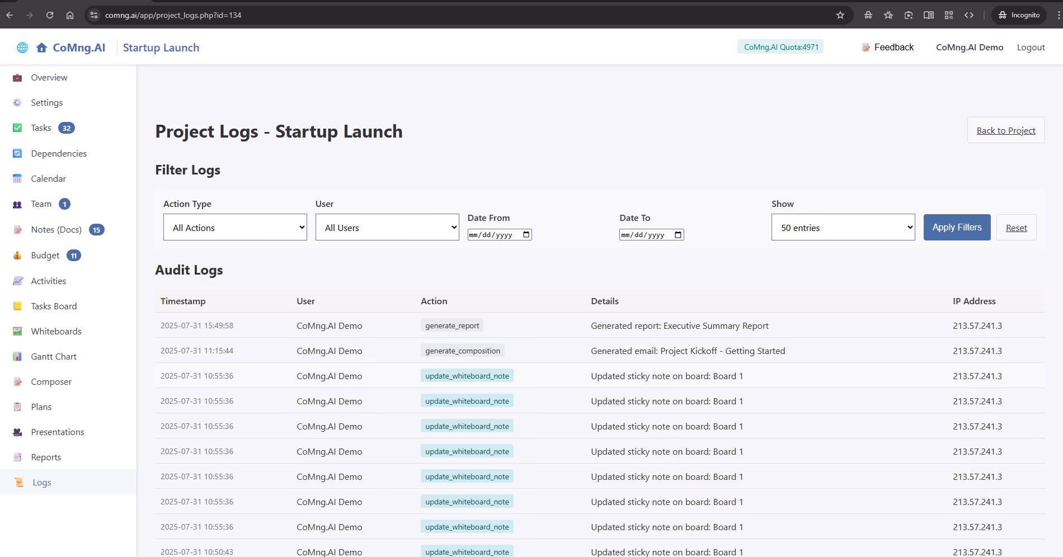
Task: Click 'Generated report: Executive Summary Report' details
Action: click(679, 325)
